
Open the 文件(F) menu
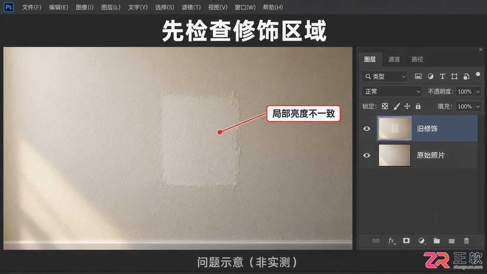(x=32, y=7)
